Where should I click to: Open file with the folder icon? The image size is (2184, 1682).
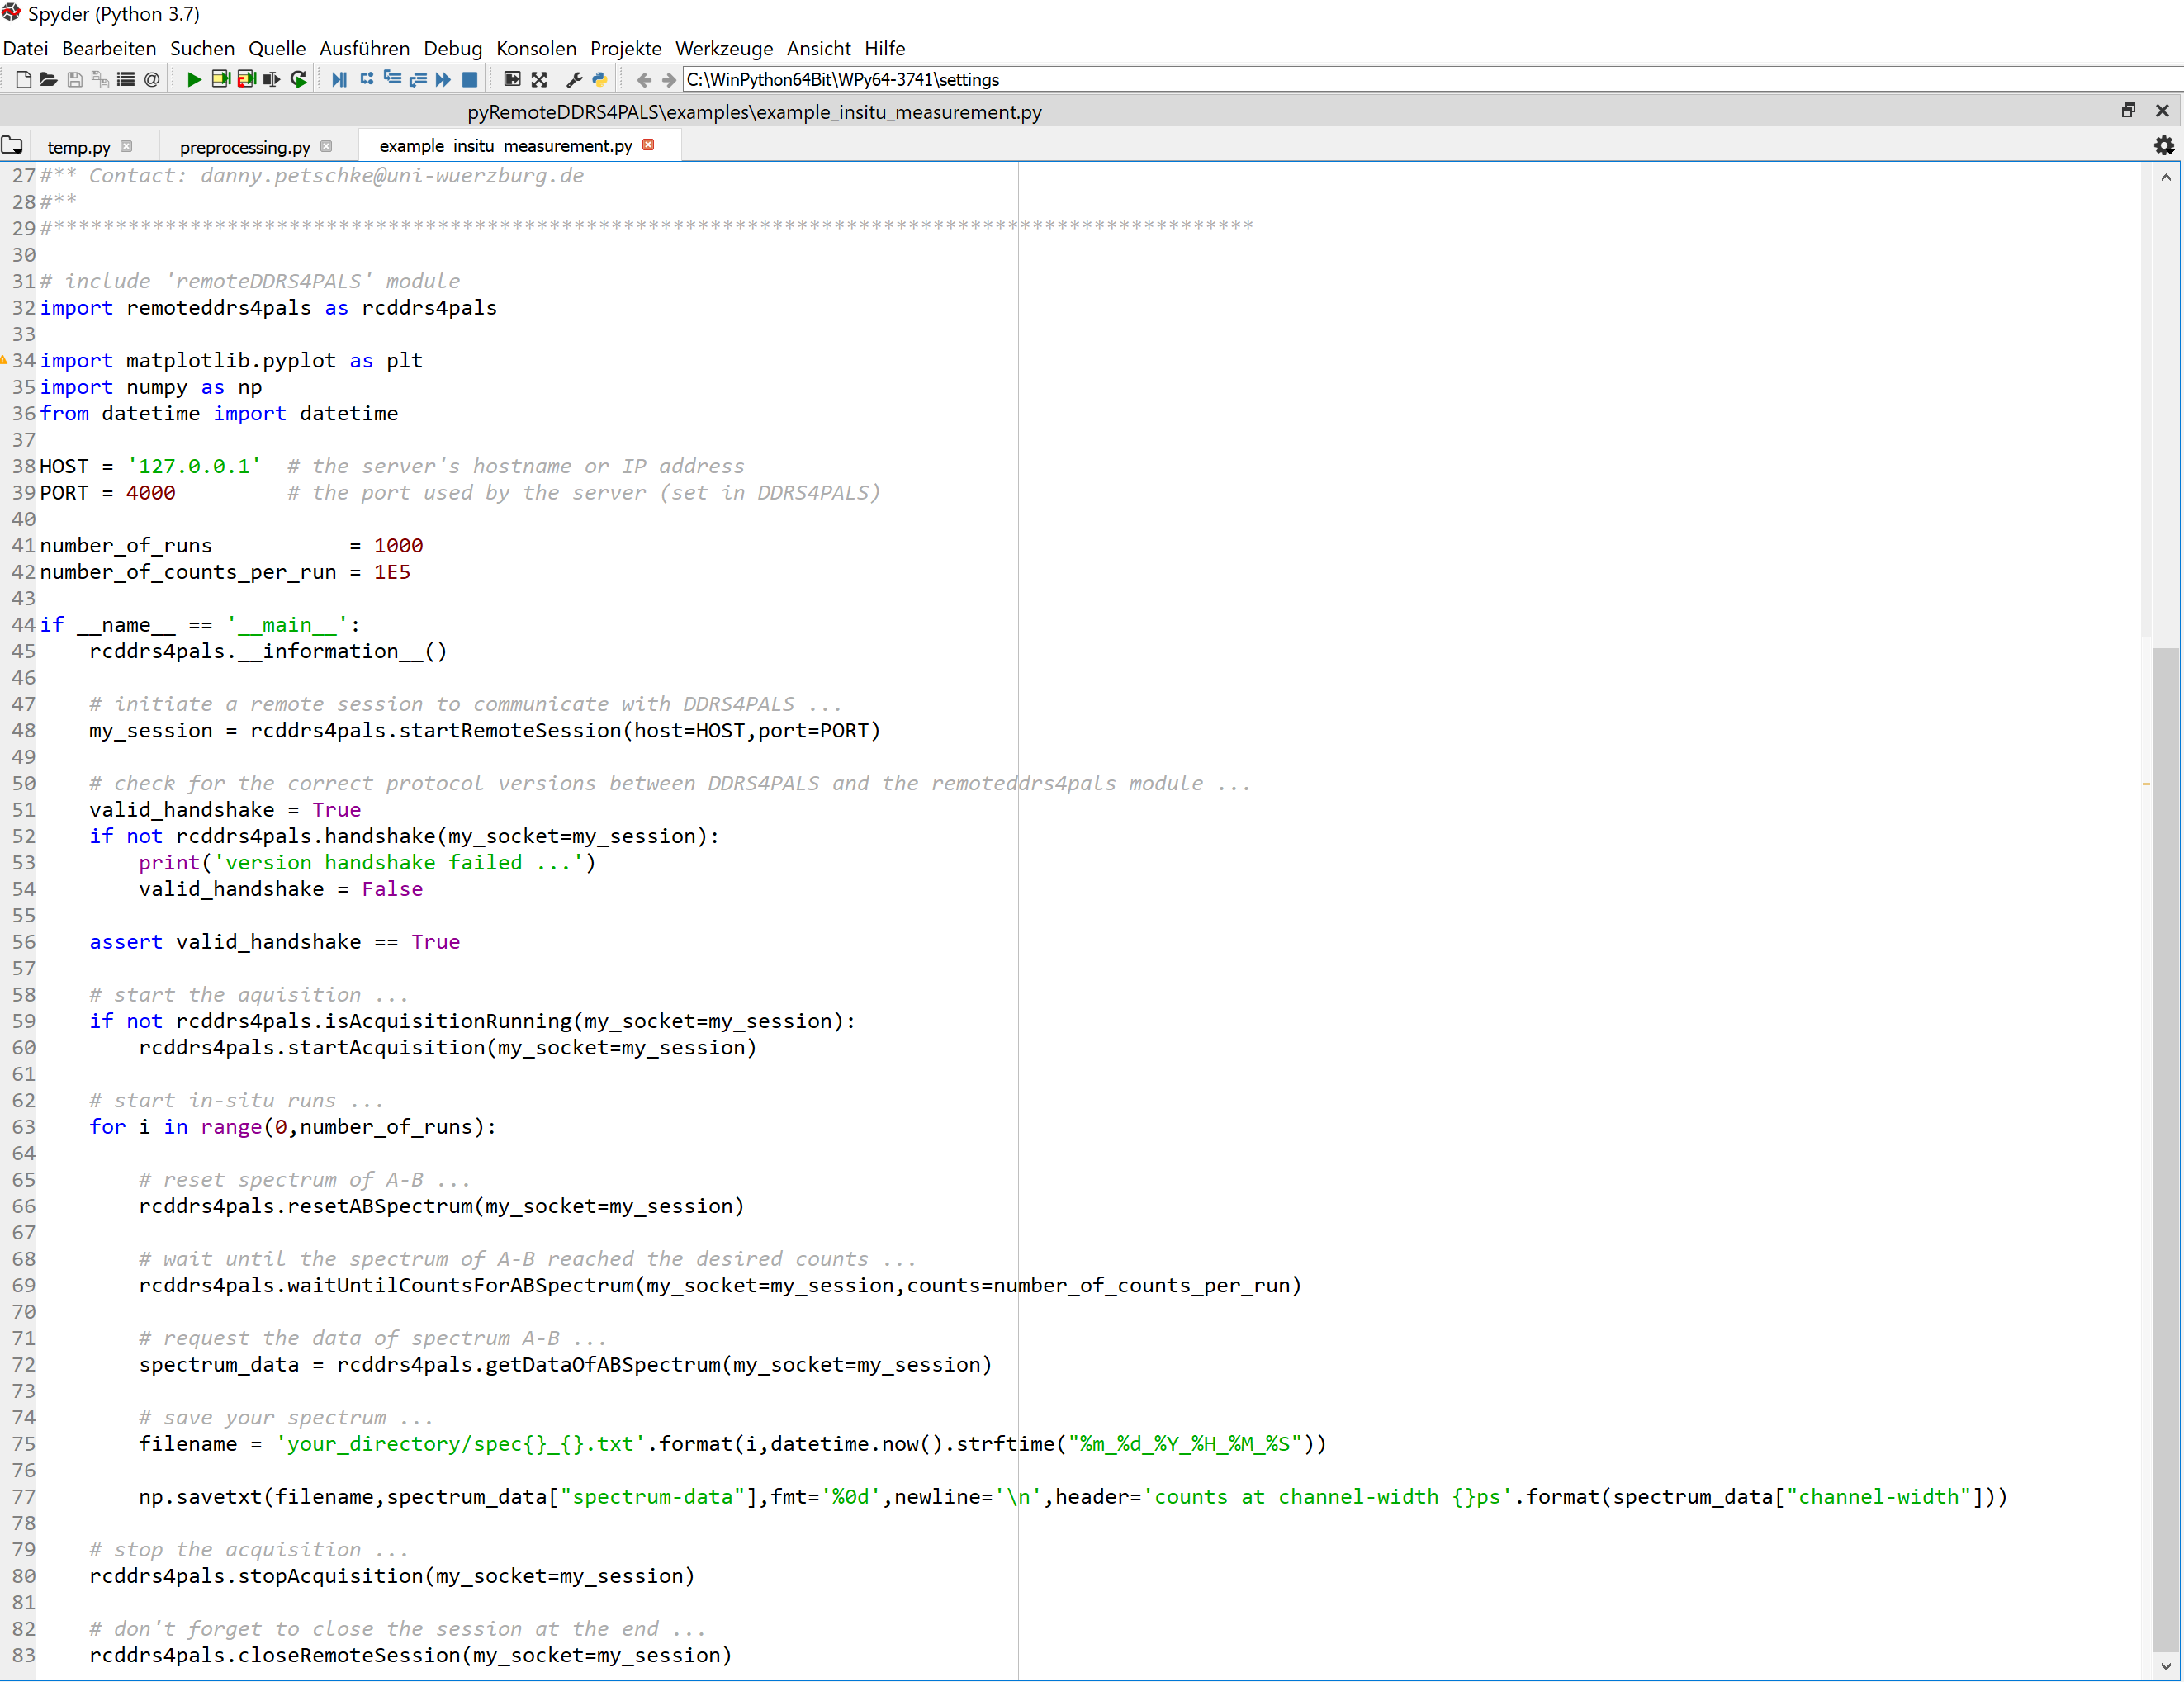(x=48, y=80)
